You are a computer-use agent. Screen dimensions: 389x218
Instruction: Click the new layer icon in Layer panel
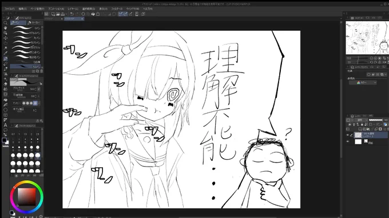click(360, 129)
